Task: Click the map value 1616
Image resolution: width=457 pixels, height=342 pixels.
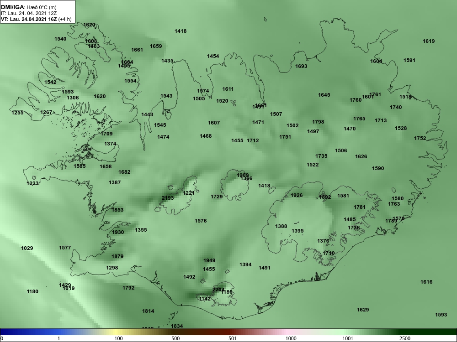Action: [426, 282]
